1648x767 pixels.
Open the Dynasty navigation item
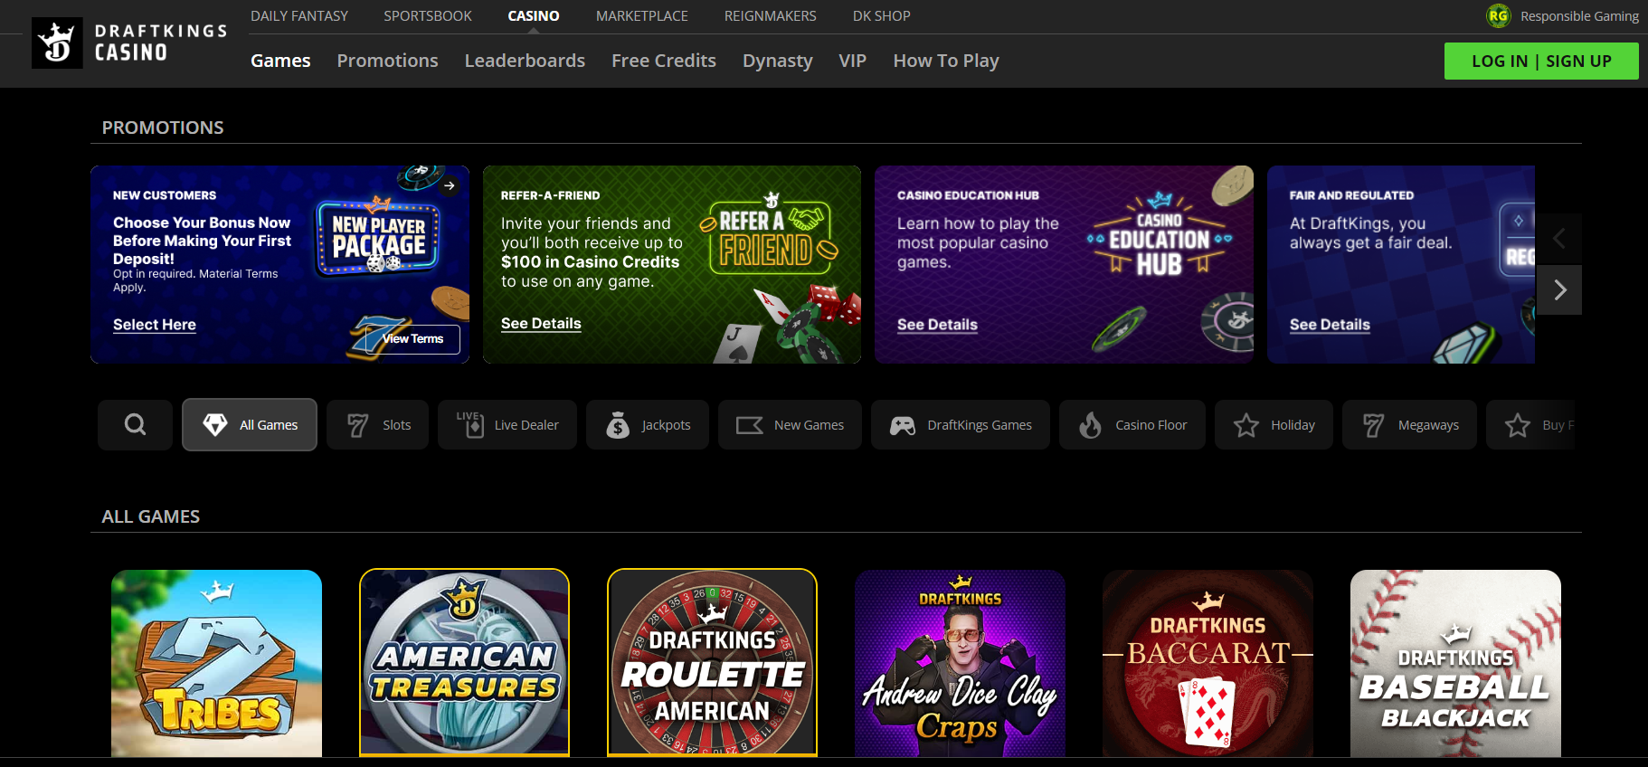coord(778,61)
